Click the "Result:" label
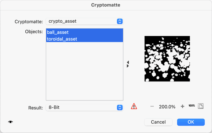Viewport: 212px width, 133px height. coord(35,108)
